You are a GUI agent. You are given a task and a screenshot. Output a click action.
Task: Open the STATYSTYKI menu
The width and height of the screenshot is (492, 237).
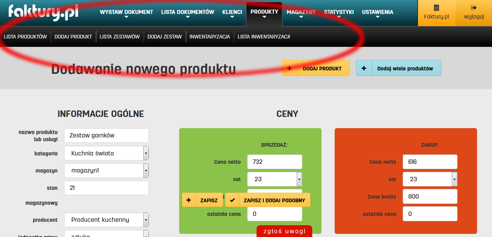[x=339, y=13]
